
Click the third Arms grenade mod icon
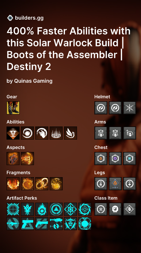[130, 133]
